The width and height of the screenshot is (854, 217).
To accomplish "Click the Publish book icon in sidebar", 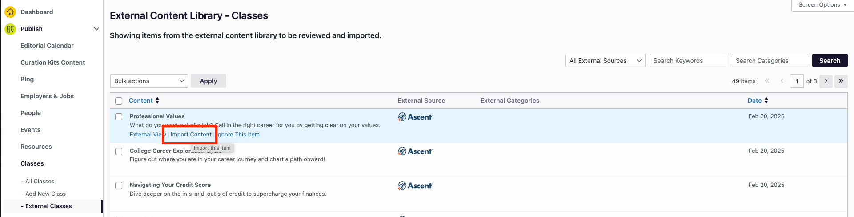I will tap(10, 29).
